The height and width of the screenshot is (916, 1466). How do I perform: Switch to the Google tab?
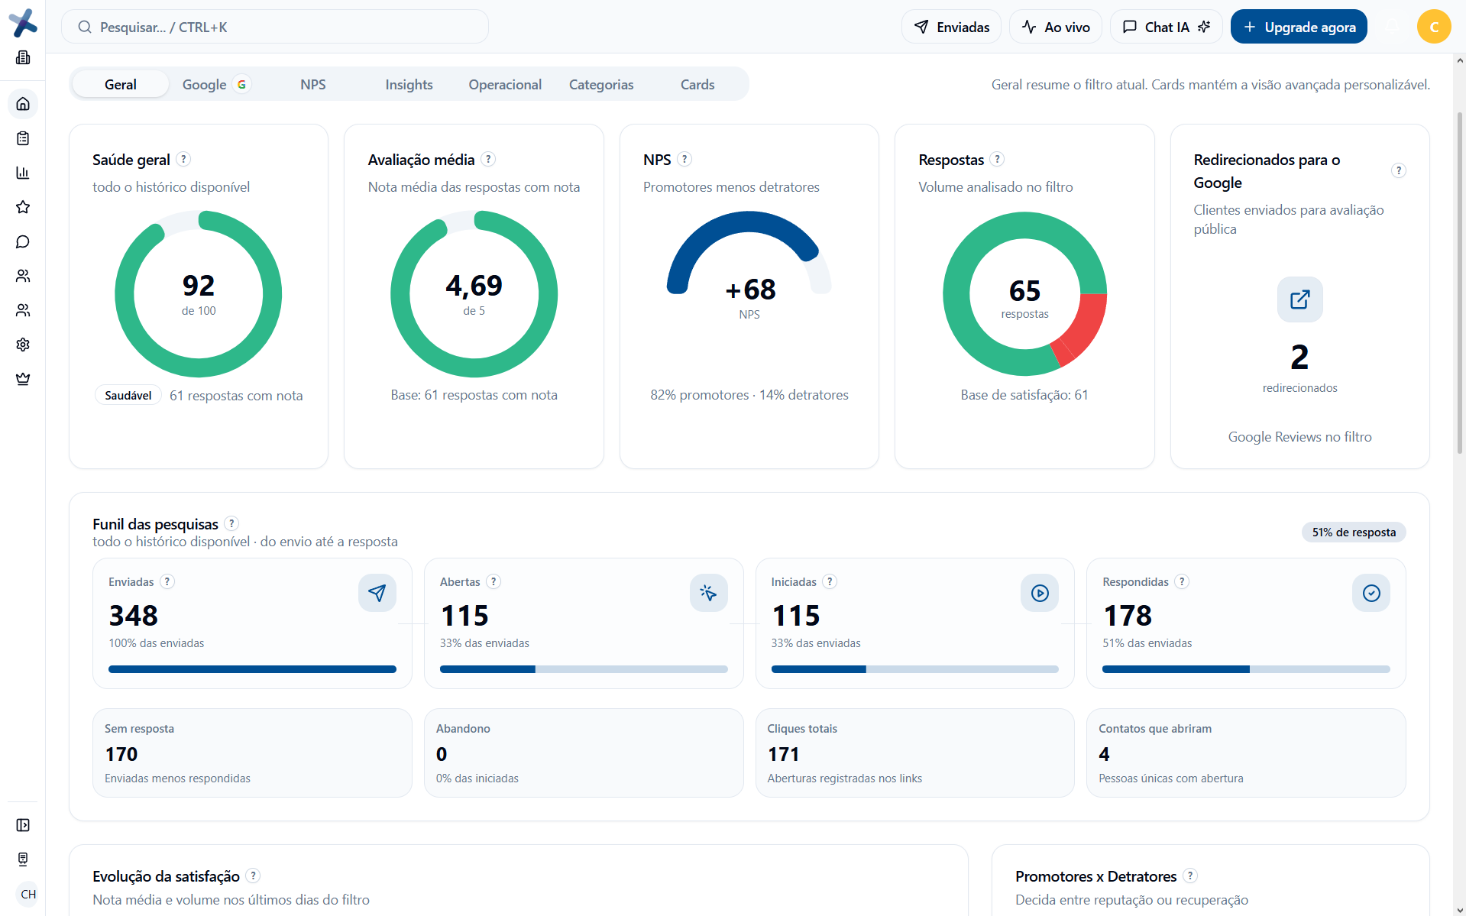click(216, 84)
